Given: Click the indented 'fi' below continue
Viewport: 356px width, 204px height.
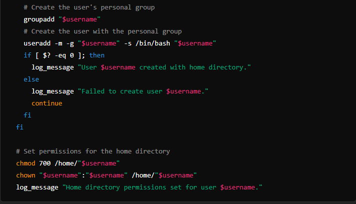Looking at the screenshot, I should (x=27, y=115).
